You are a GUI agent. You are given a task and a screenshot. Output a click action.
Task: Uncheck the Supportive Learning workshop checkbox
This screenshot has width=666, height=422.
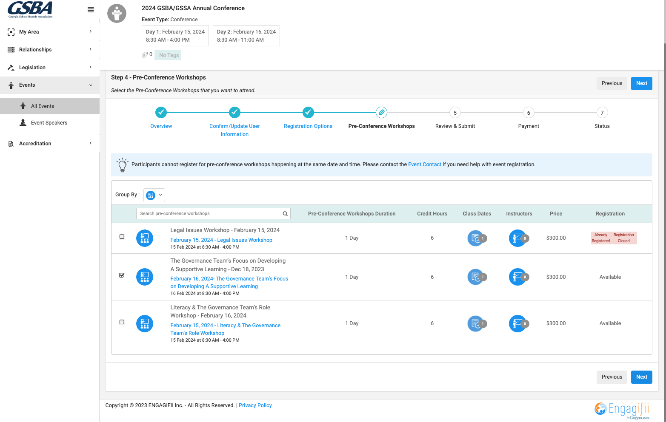pos(122,275)
